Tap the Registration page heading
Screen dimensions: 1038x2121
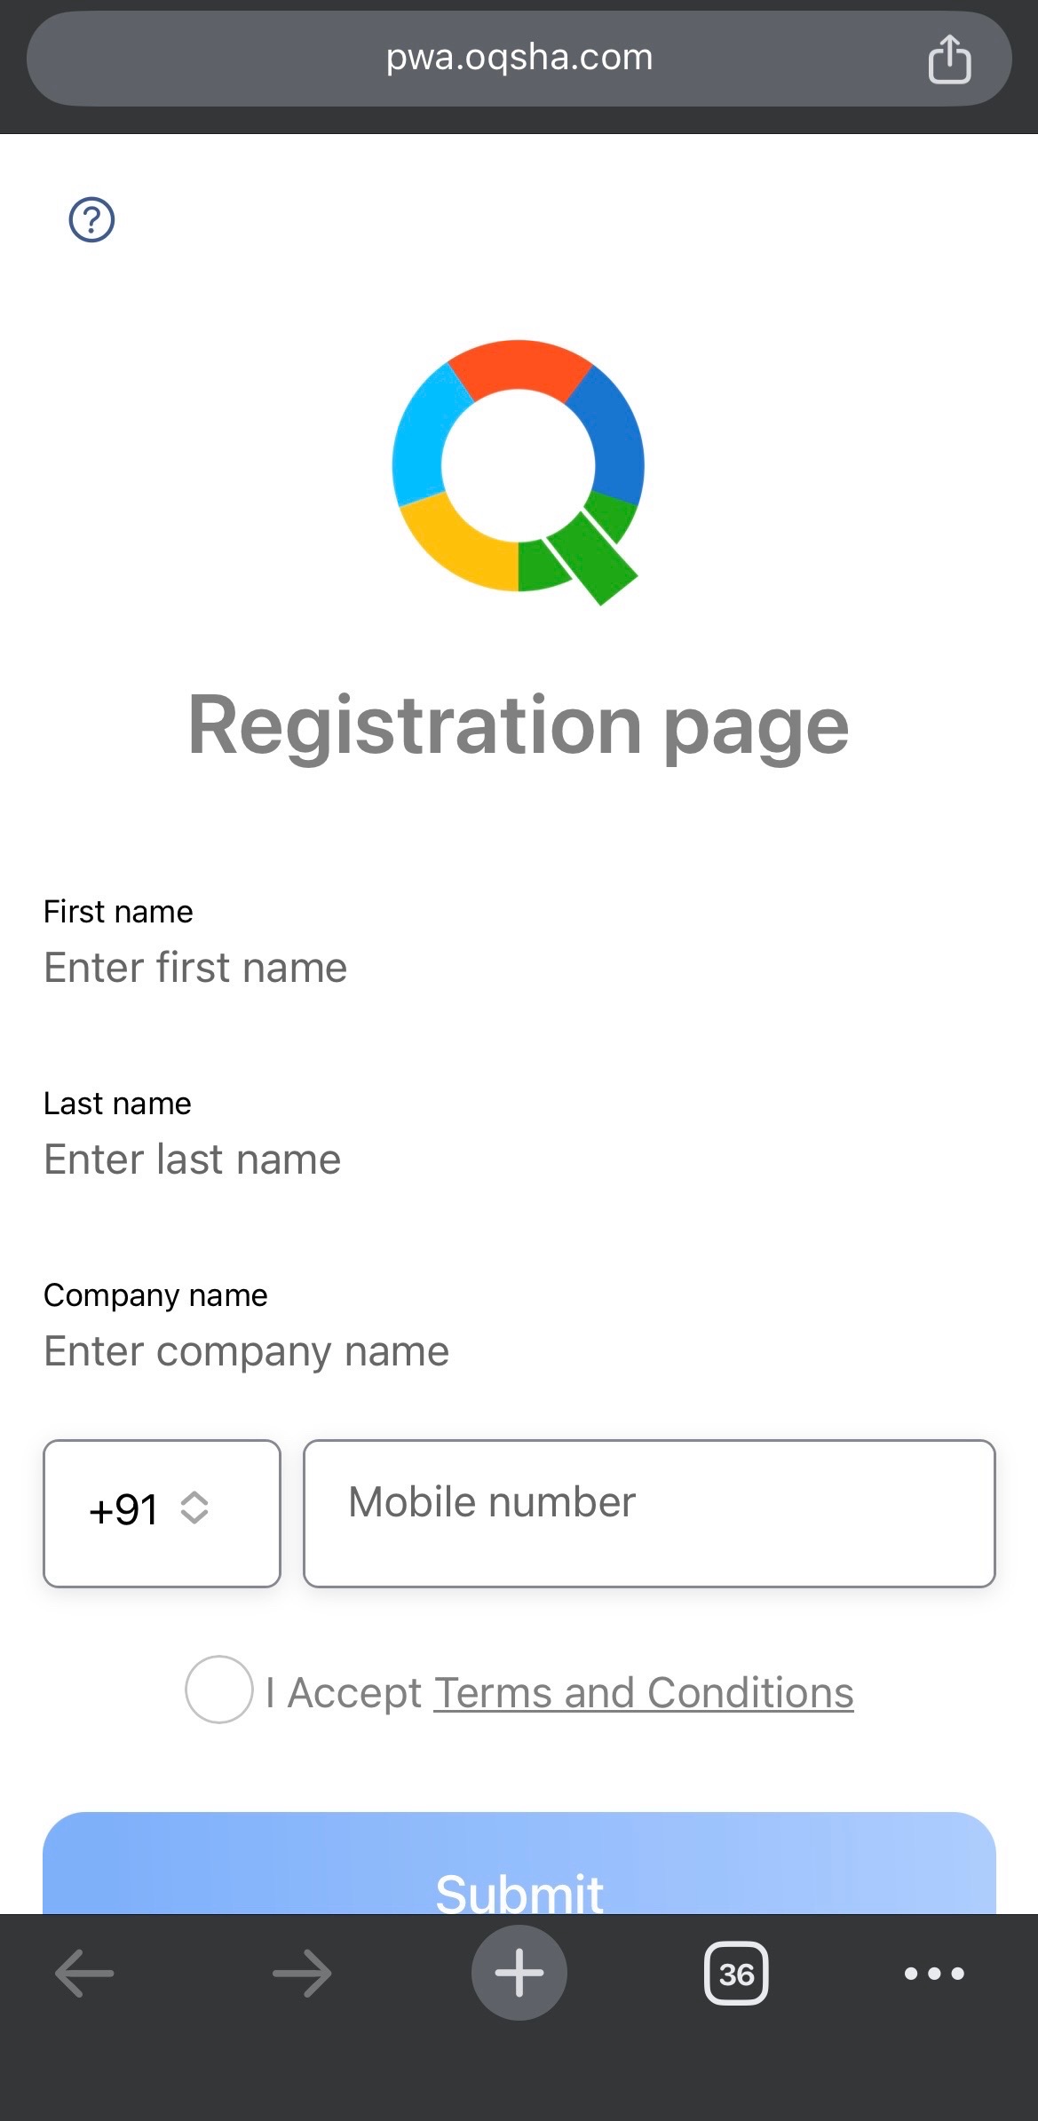pyautogui.click(x=519, y=725)
